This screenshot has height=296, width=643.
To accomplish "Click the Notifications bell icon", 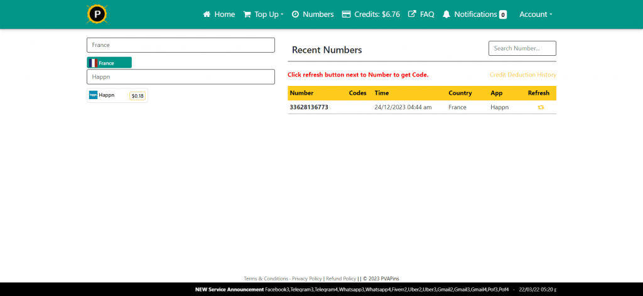I will pyautogui.click(x=446, y=14).
